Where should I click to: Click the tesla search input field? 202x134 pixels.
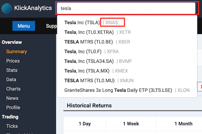(126, 8)
